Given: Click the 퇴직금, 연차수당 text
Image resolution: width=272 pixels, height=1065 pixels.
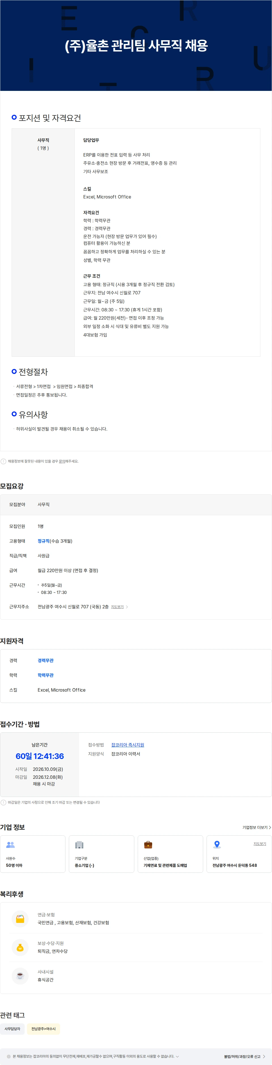Looking at the screenshot, I should [x=53, y=951].
